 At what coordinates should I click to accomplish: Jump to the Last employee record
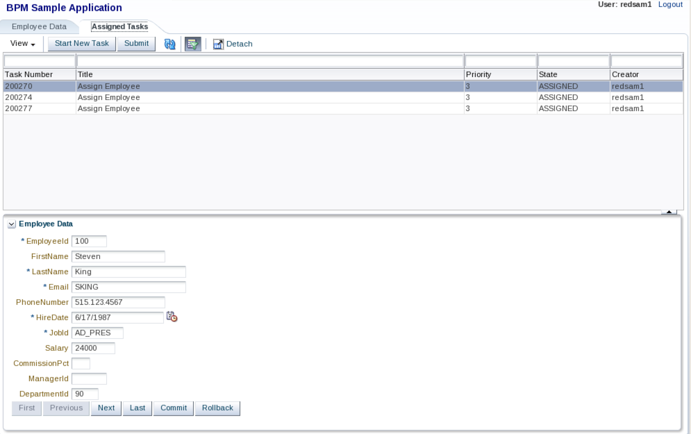(x=137, y=408)
